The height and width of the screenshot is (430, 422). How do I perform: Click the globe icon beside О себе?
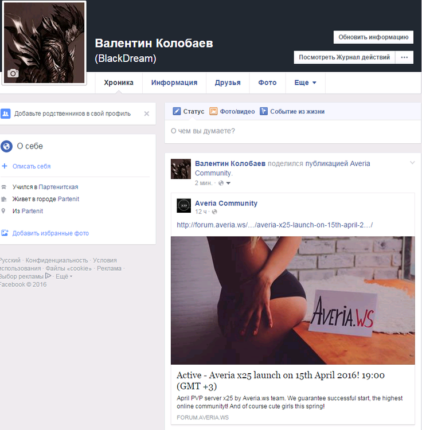pos(7,146)
